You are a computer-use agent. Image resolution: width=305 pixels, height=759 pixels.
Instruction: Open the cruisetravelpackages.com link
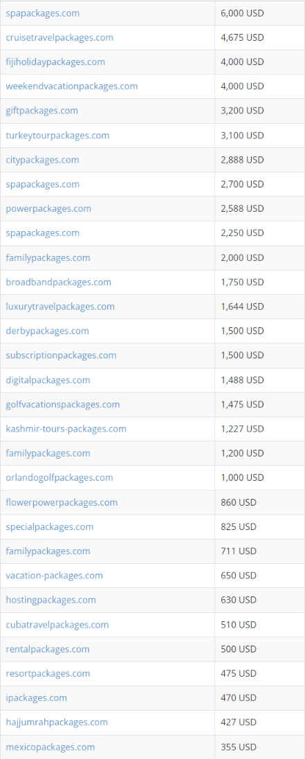pyautogui.click(x=59, y=38)
